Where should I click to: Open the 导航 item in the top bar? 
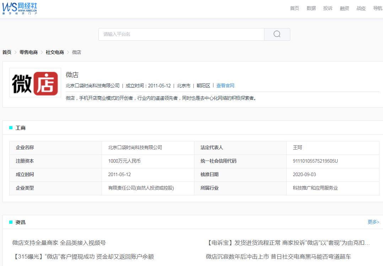coord(377,8)
